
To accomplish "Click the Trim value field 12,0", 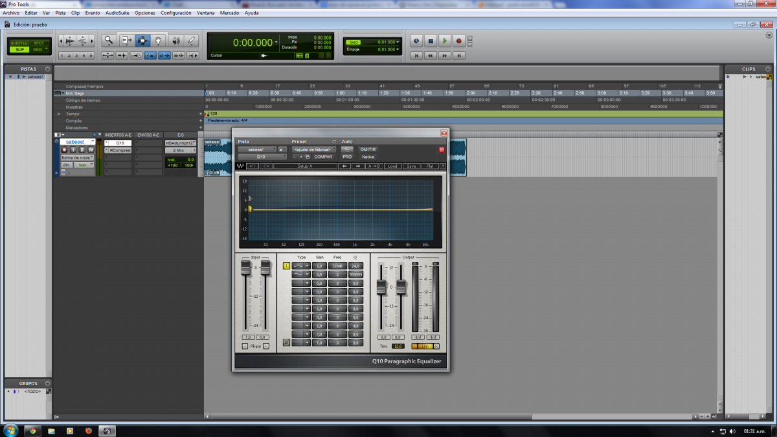I will coord(398,346).
